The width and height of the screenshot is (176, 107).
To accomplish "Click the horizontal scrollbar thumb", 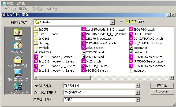I will click(65, 78).
